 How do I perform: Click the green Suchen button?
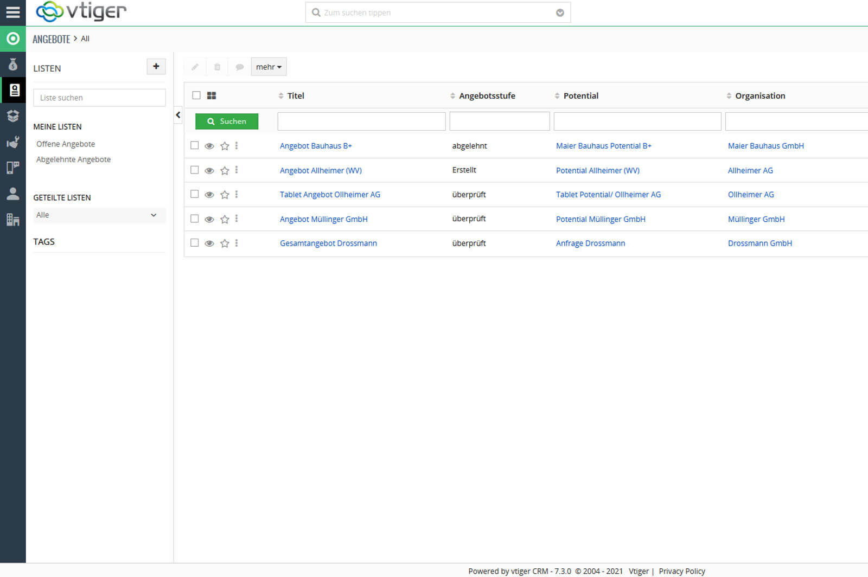tap(227, 121)
